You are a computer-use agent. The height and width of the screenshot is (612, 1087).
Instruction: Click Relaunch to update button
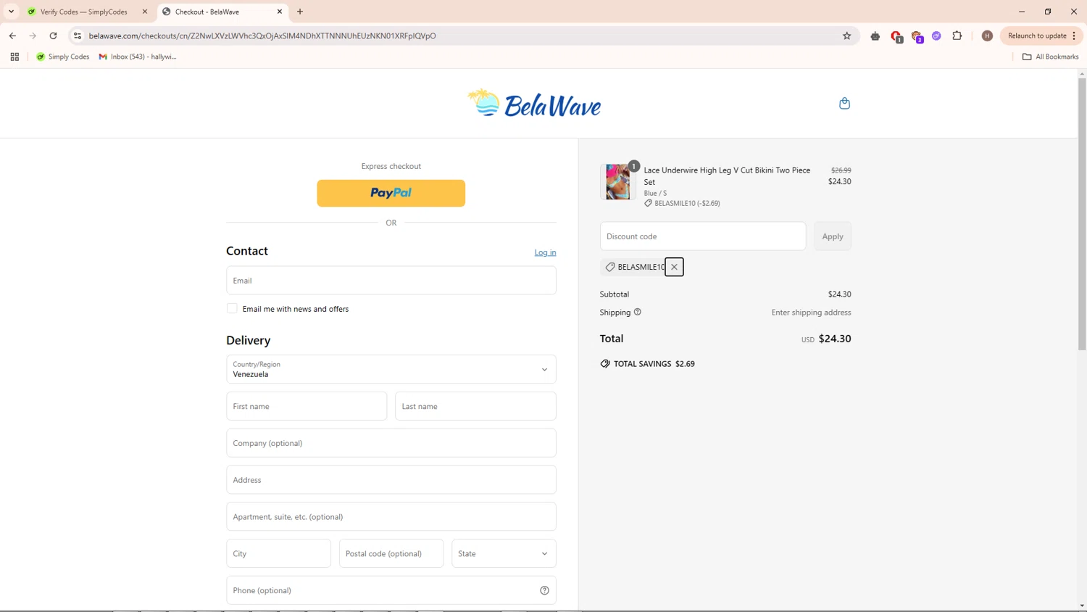[x=1036, y=36]
